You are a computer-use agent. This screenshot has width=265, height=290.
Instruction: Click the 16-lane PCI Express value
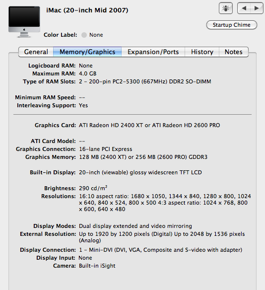[x=106, y=149]
